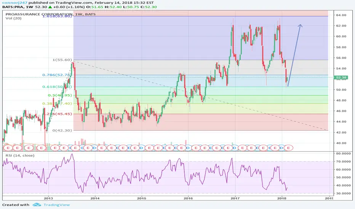Click the 2013 time axis label
This screenshot has width=355, height=209.
[x=48, y=198]
